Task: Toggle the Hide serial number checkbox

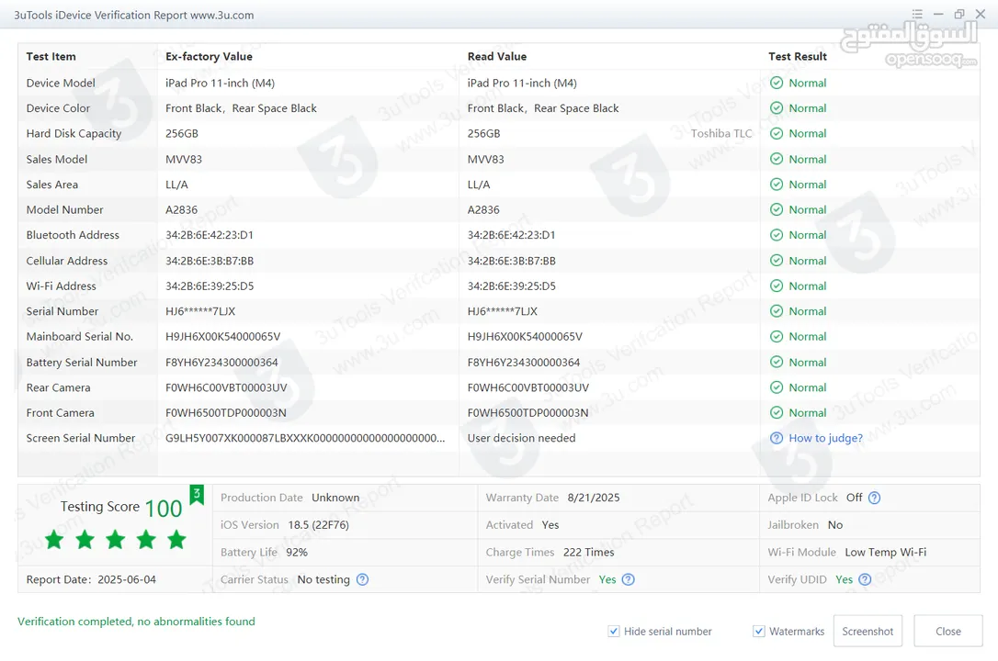Action: pos(614,631)
